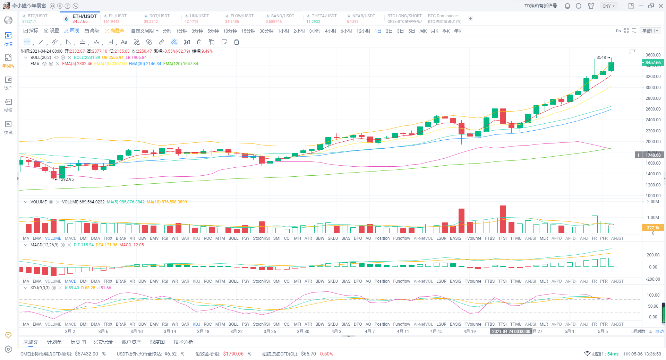Screen dimensions: 666x360
Task: Click the settings gear at sidebar bottom
Action: (x=8, y=349)
